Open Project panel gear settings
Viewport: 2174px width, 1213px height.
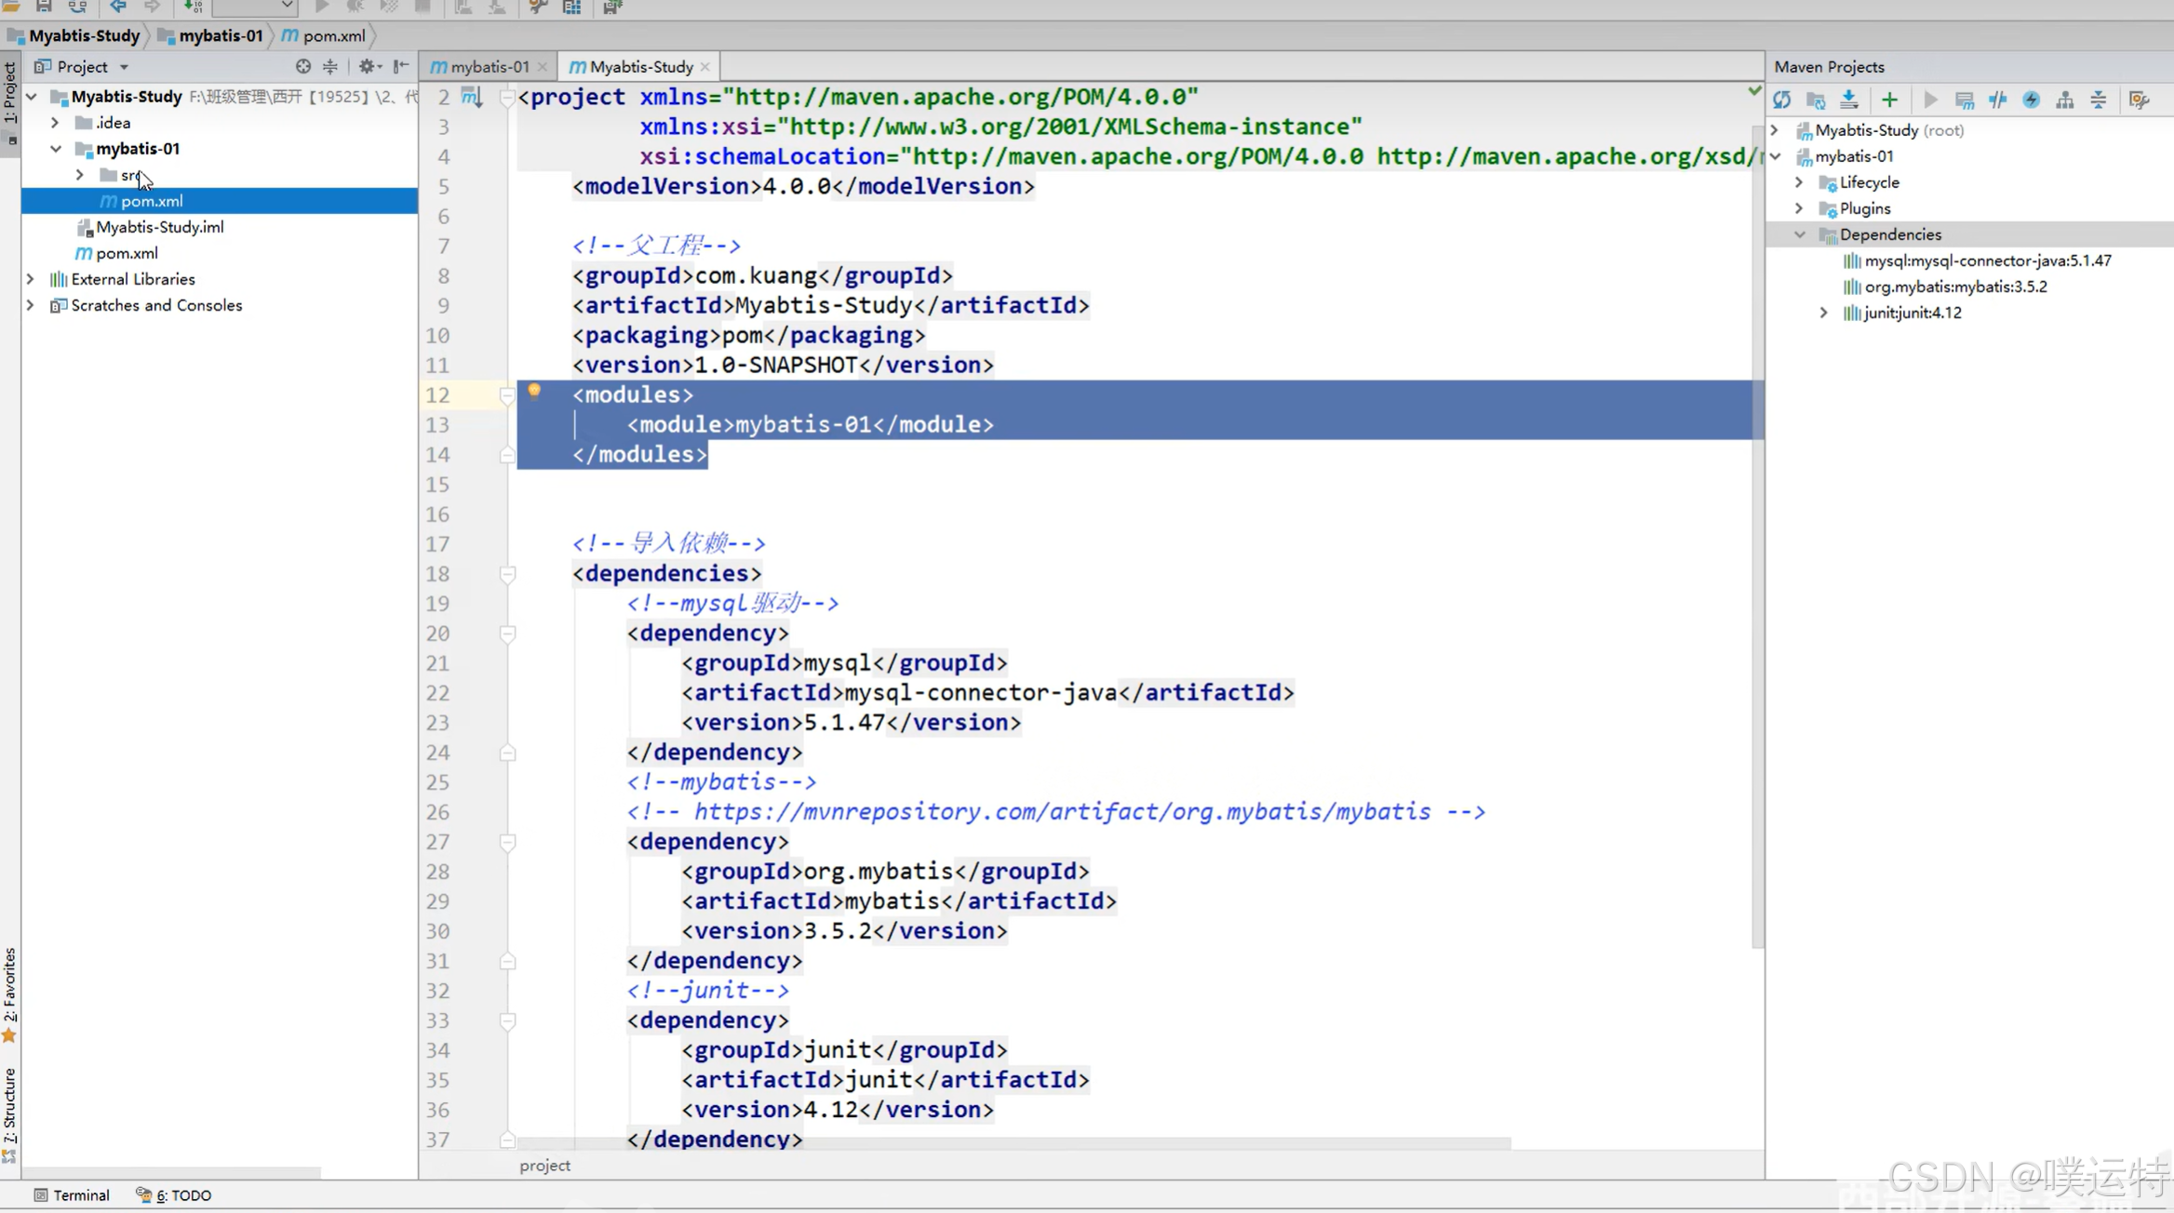tap(368, 66)
